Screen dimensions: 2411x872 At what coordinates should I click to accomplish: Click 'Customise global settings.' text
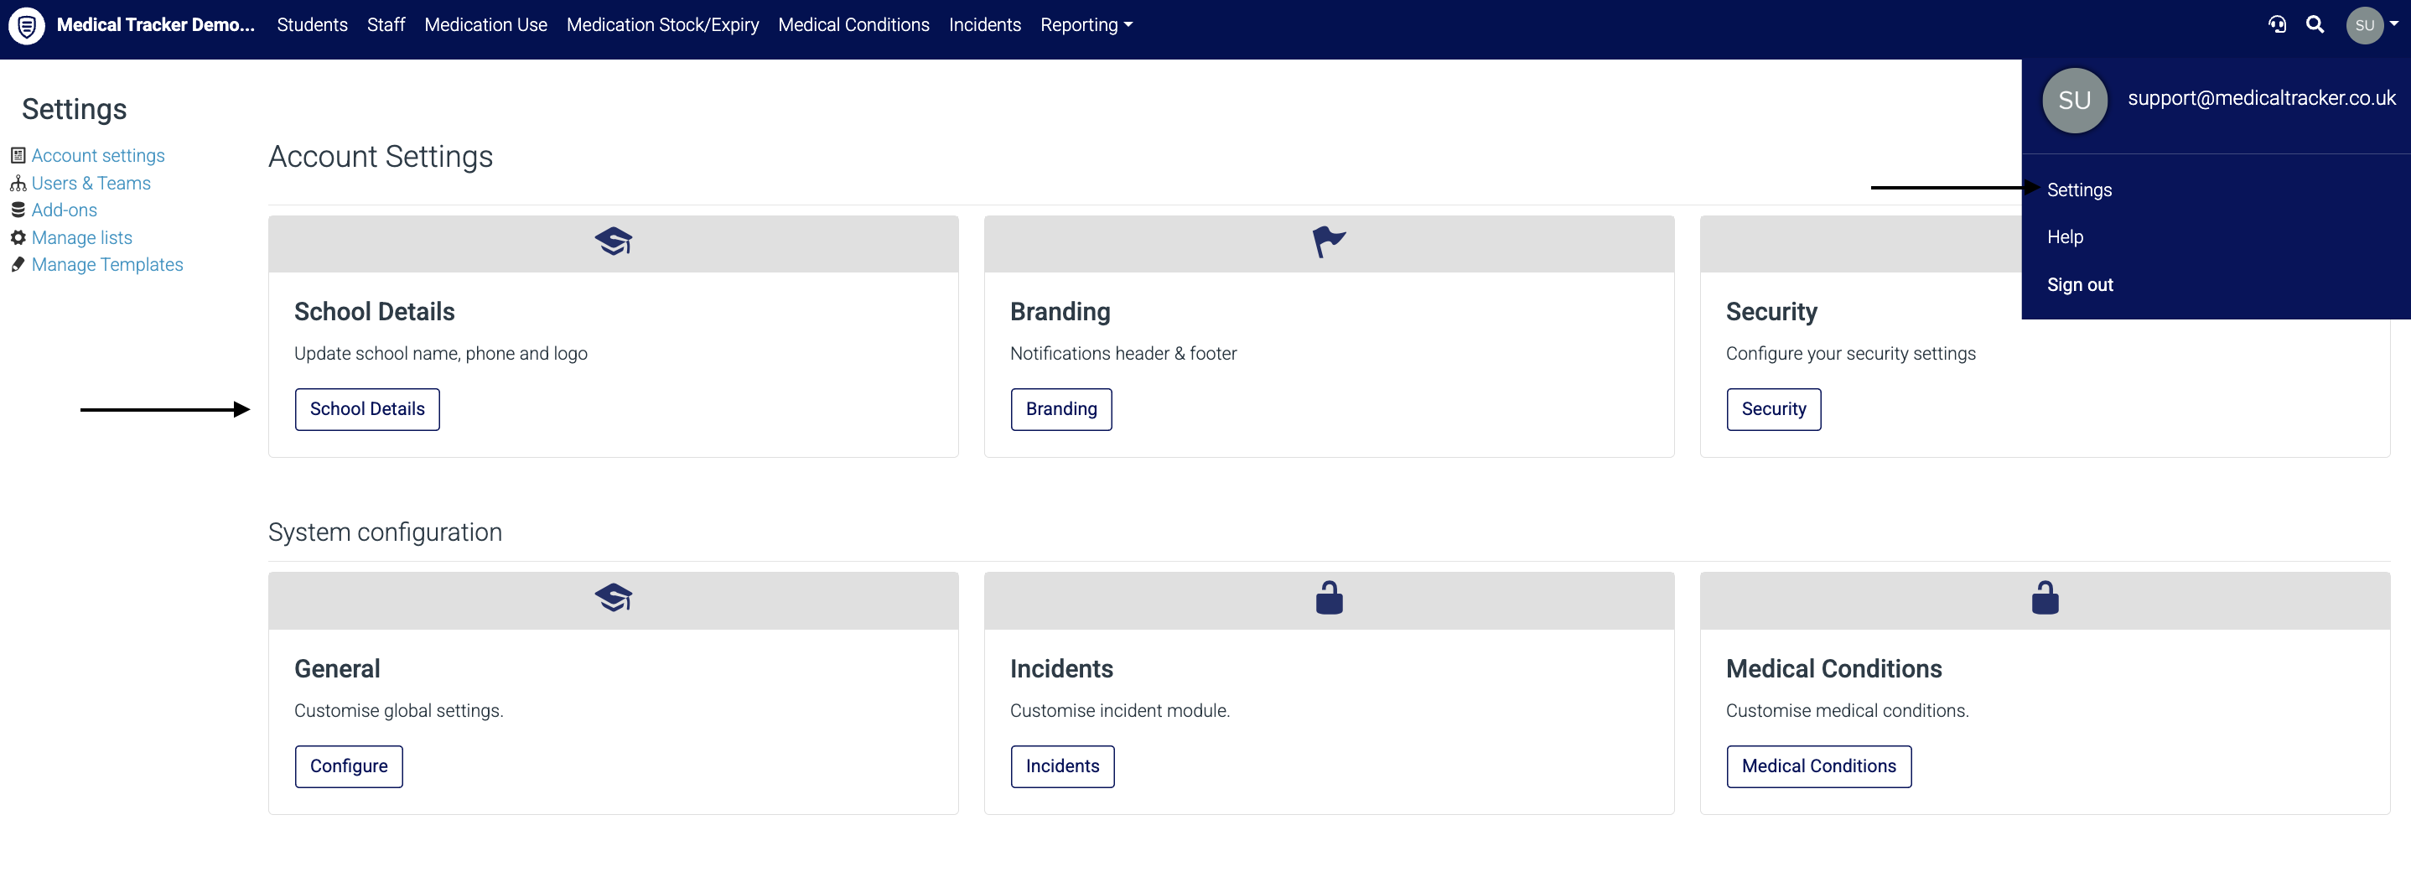(397, 711)
